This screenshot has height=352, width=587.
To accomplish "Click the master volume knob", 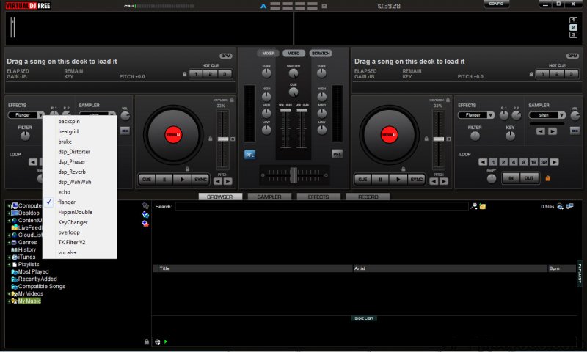I will (293, 73).
